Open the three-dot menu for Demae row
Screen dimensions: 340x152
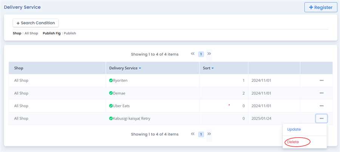click(x=321, y=93)
